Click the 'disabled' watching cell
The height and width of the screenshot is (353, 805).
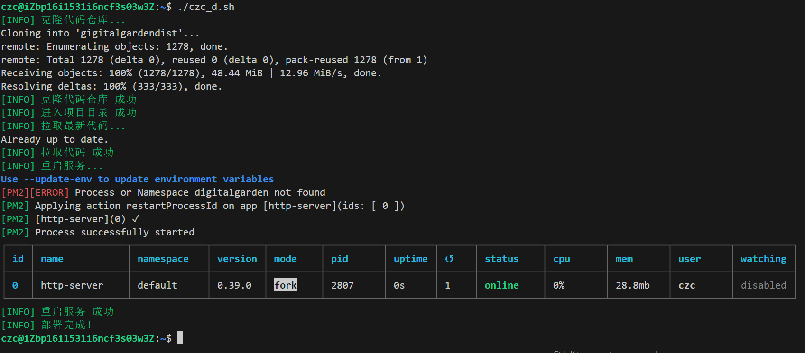point(764,285)
